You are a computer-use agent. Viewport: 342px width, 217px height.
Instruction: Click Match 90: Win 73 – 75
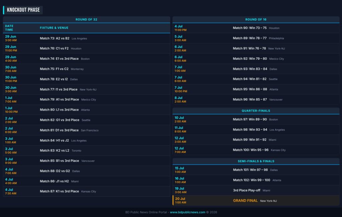click(x=249, y=28)
